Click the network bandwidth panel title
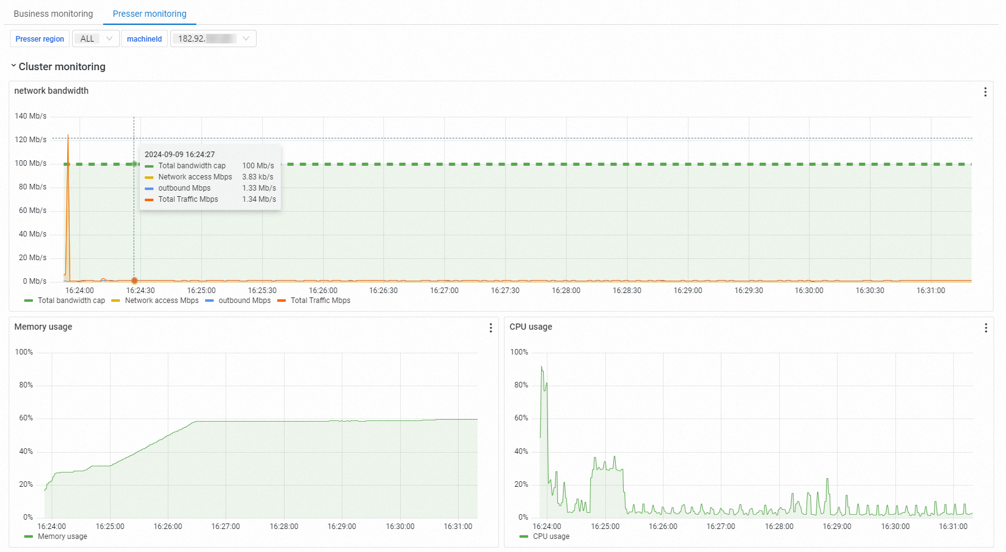 click(x=52, y=91)
